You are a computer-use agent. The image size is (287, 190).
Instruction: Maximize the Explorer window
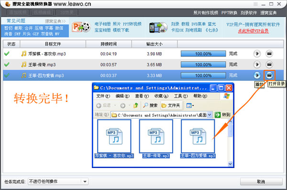pyautogui.click(x=221, y=88)
